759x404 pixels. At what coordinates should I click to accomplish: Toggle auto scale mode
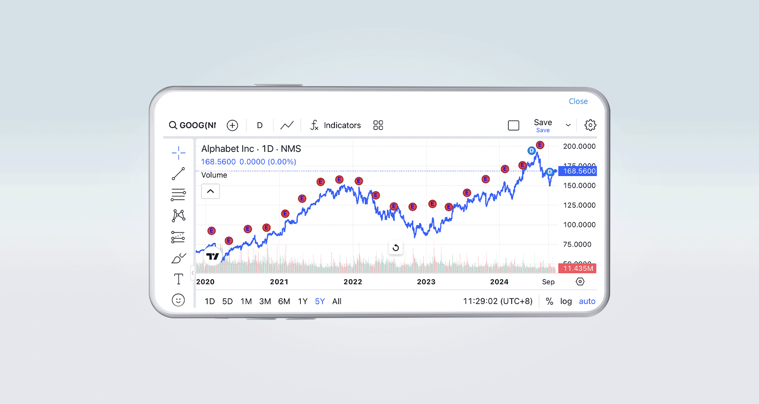[587, 301]
